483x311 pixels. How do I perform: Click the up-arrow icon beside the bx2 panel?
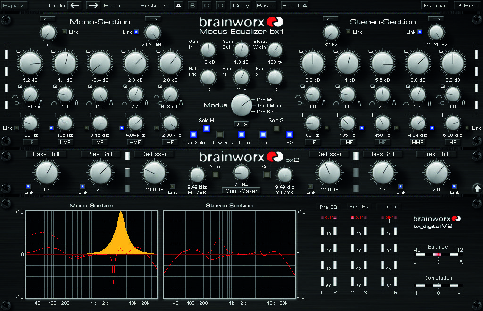[x=477, y=188]
